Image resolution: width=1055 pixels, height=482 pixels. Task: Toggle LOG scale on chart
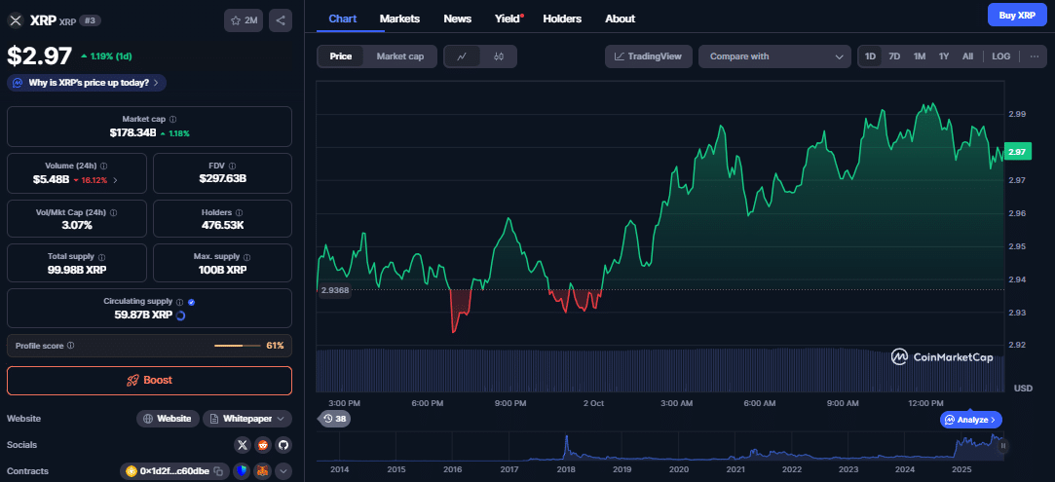point(1001,56)
